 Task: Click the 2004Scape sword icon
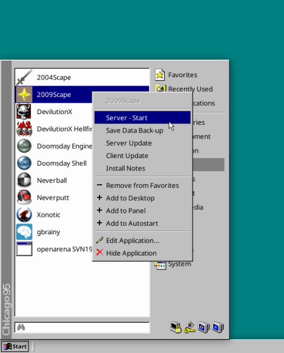coord(24,77)
